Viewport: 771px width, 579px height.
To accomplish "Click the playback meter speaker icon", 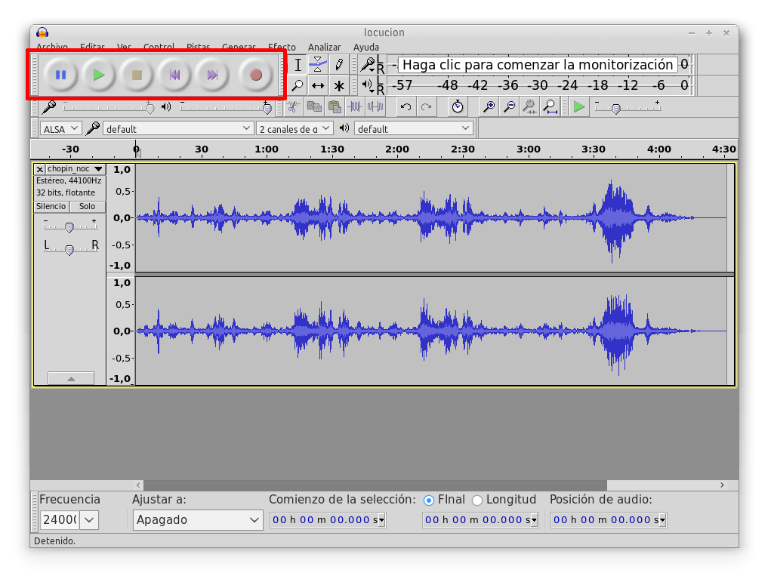I will tap(367, 85).
